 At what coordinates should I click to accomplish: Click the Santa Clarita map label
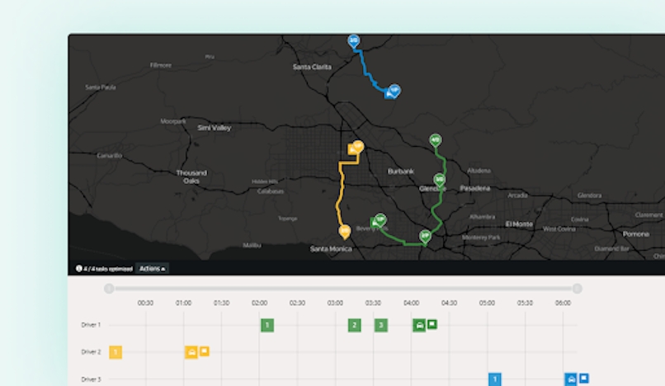pyautogui.click(x=312, y=67)
